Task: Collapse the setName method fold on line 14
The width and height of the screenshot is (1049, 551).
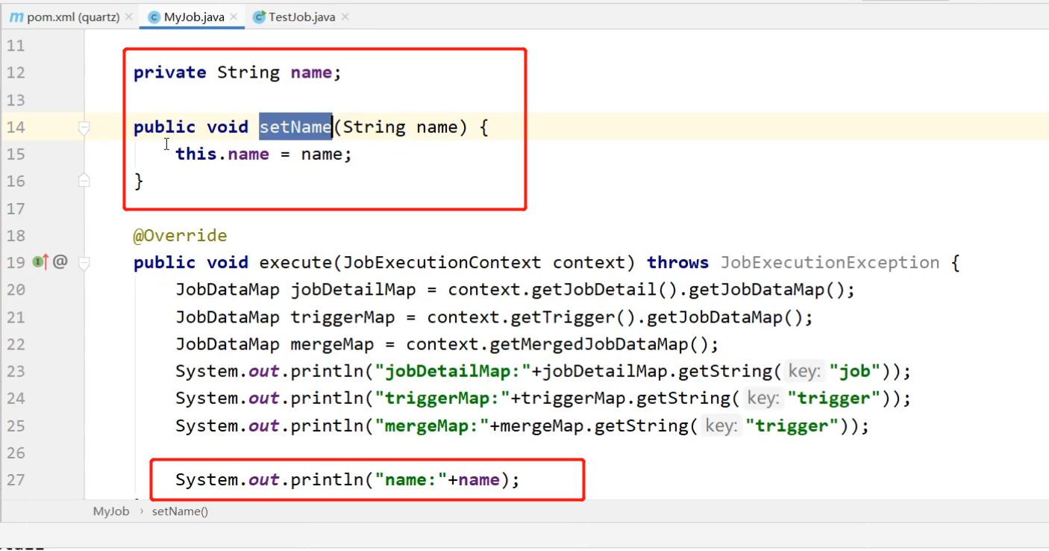Action: pos(84,128)
